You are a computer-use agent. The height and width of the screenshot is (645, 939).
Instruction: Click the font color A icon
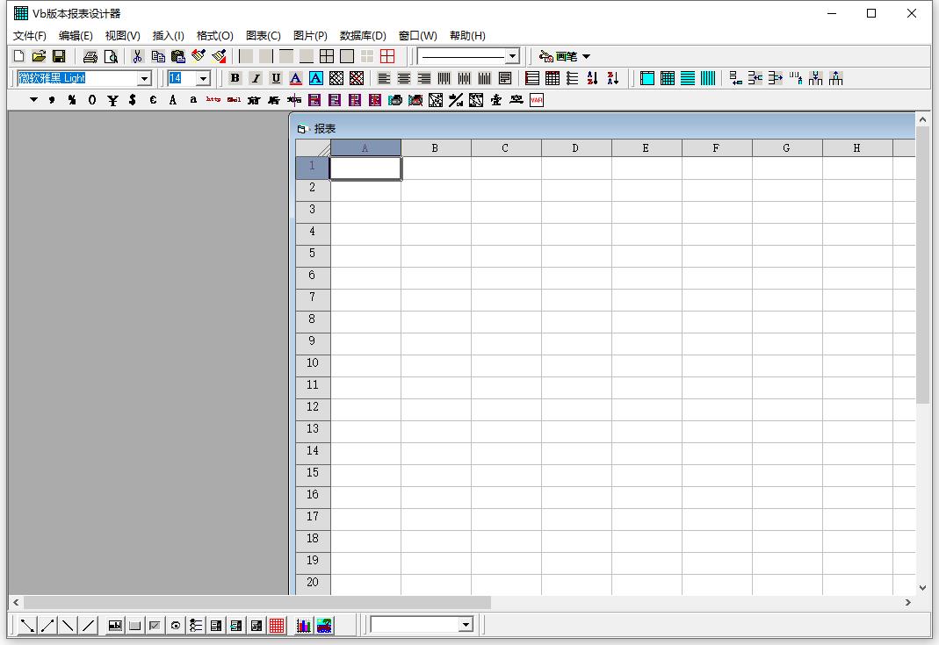(x=296, y=78)
